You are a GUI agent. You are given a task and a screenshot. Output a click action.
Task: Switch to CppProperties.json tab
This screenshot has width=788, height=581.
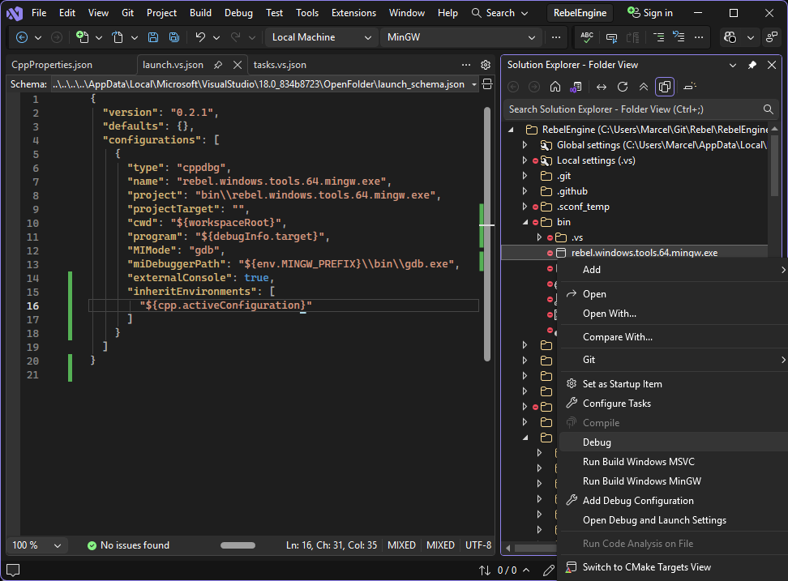tap(52, 65)
